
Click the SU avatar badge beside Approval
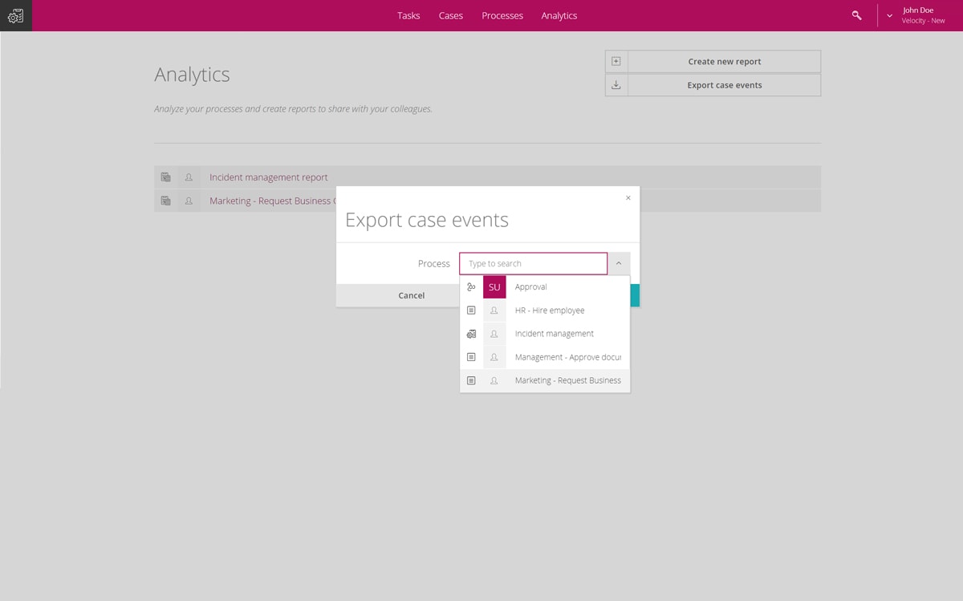494,287
